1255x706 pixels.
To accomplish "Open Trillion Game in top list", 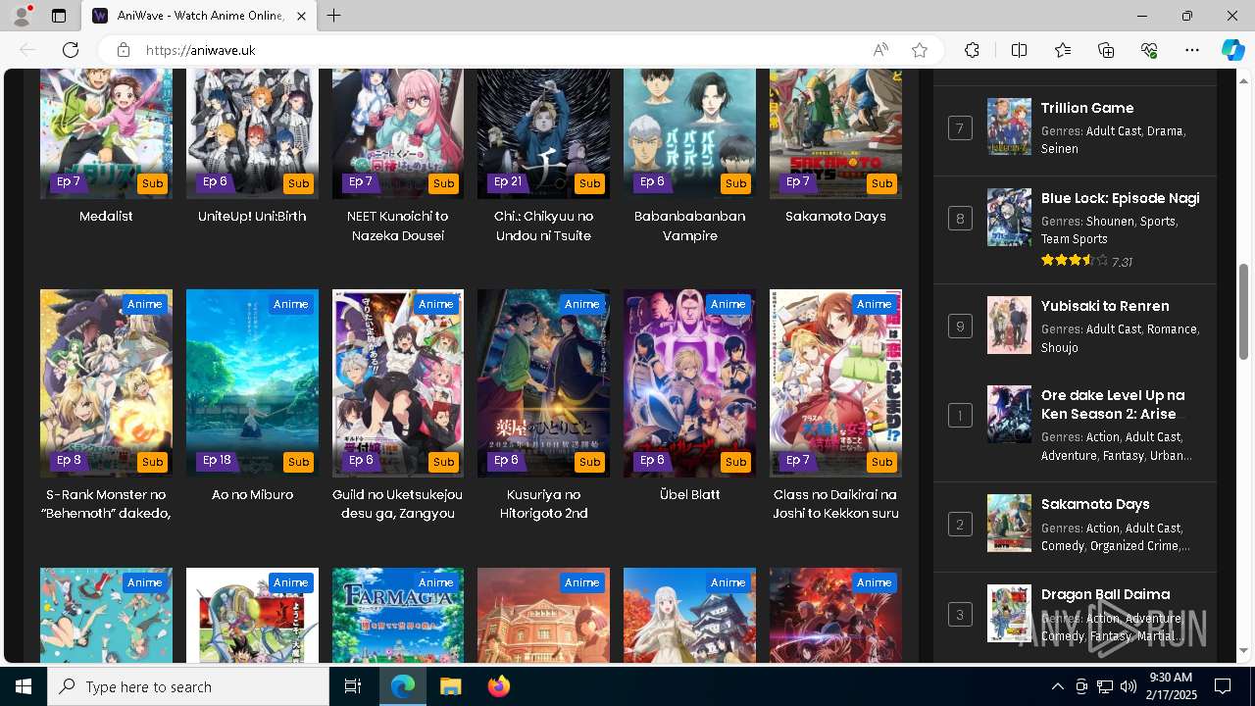I will 1087,108.
